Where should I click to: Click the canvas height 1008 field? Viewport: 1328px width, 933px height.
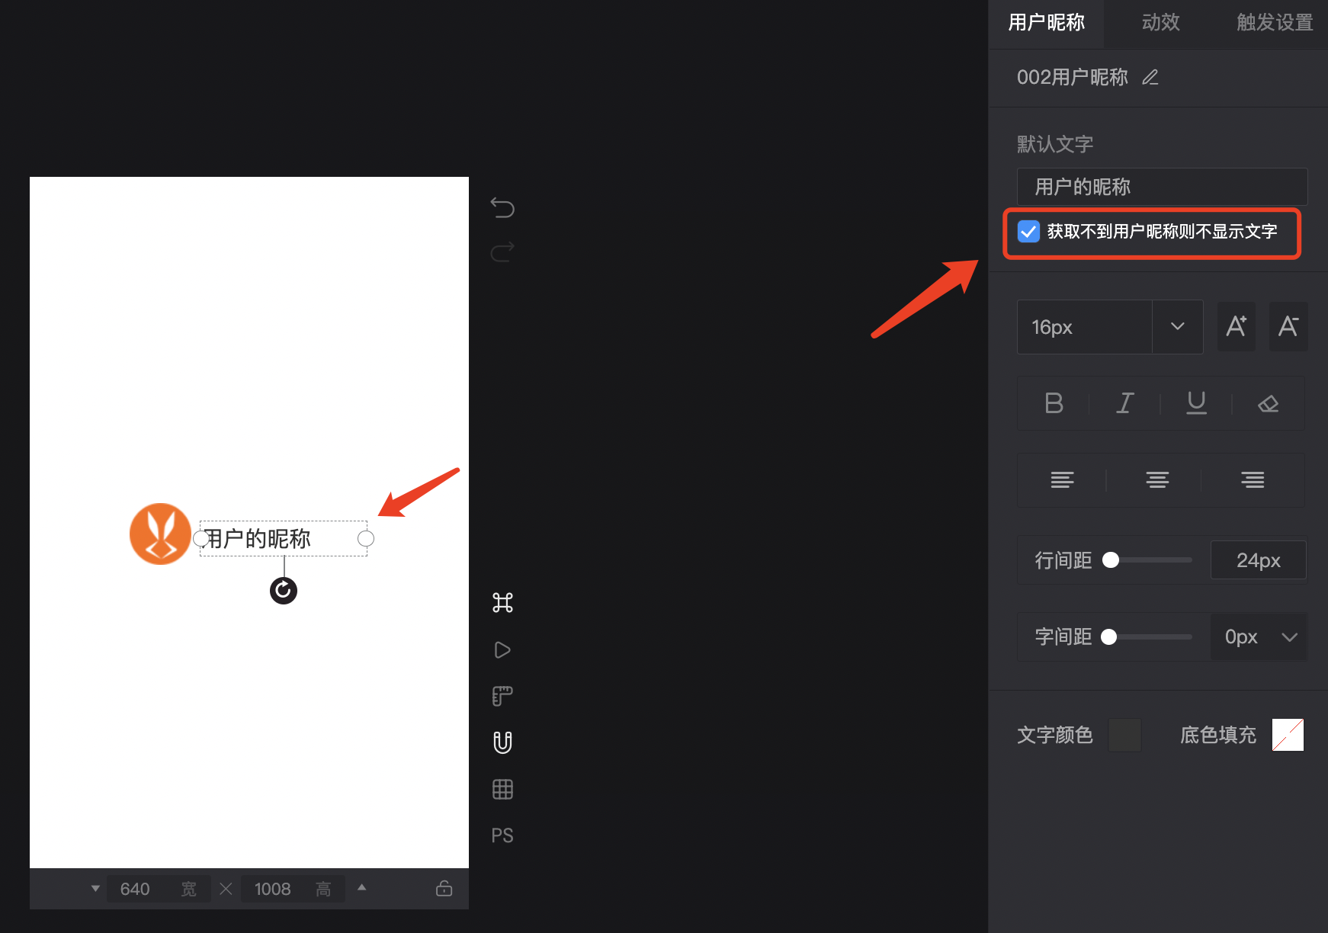click(x=293, y=889)
